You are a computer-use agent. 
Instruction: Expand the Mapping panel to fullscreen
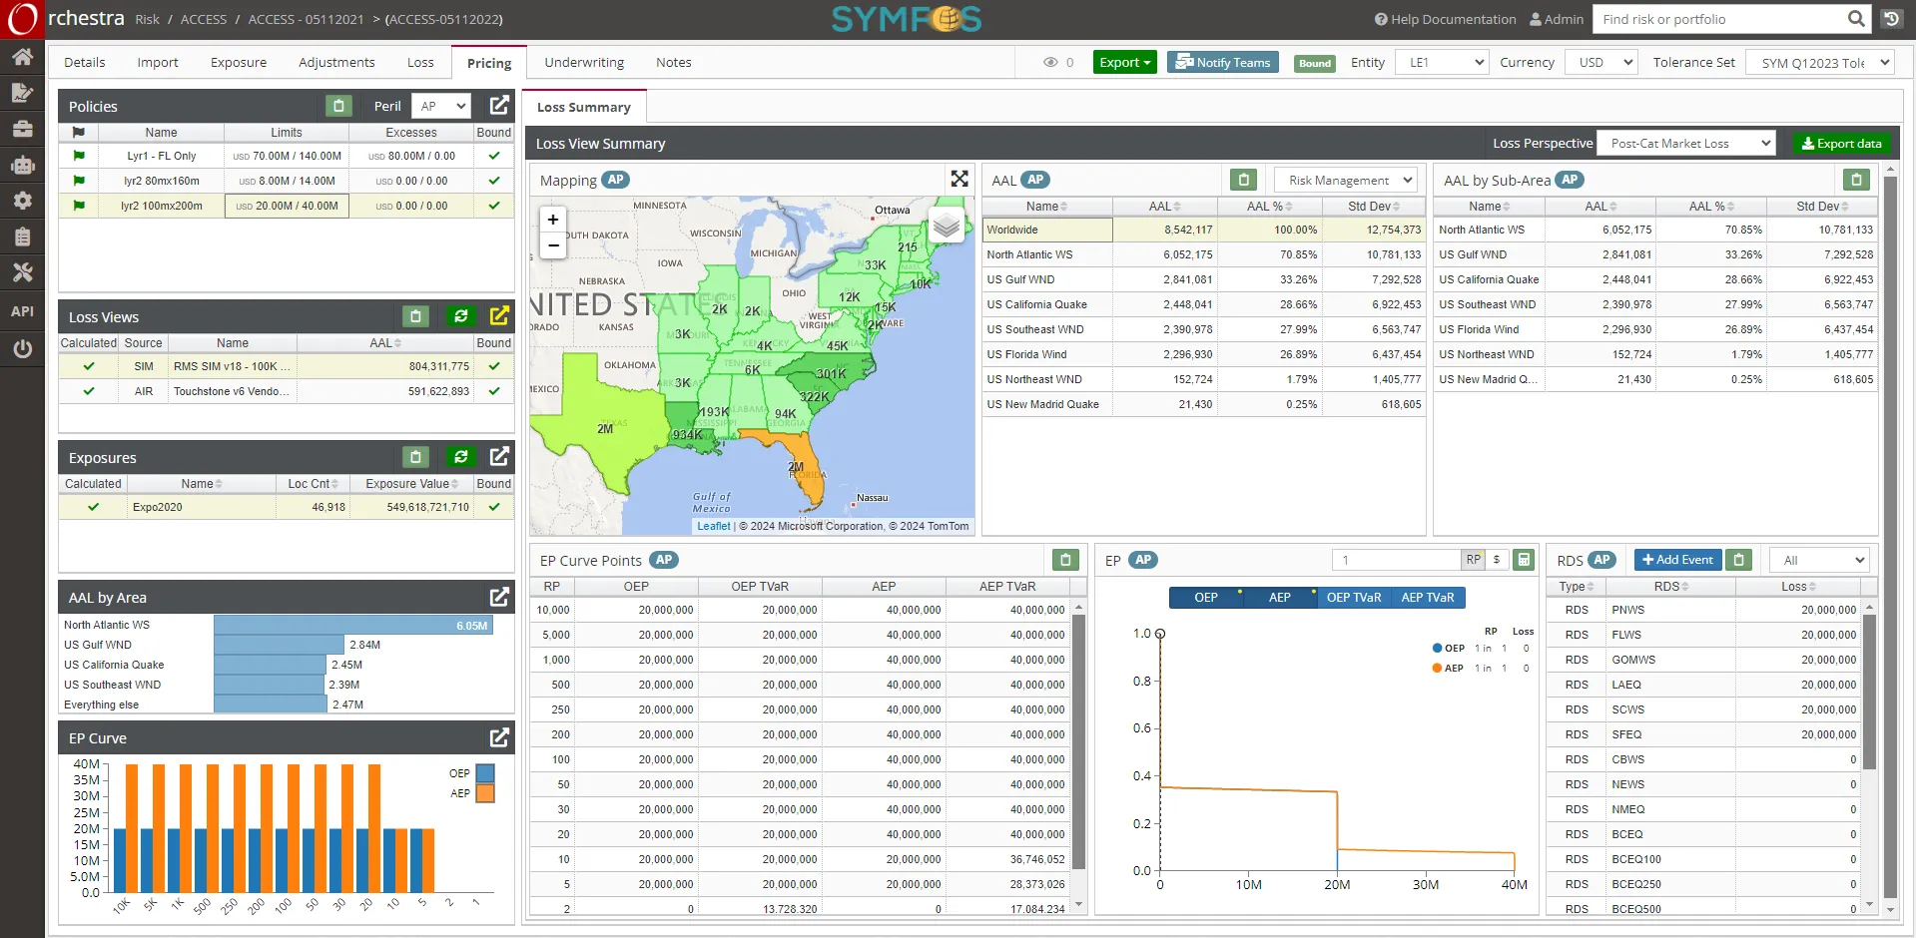[x=958, y=179]
